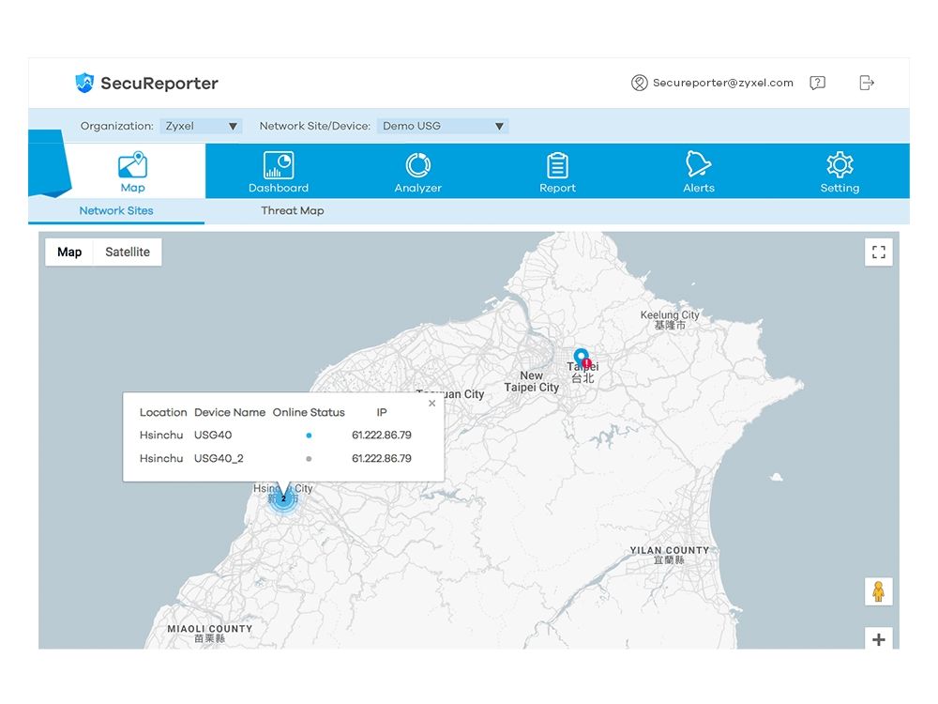Click the Keelung City map label

670,320
